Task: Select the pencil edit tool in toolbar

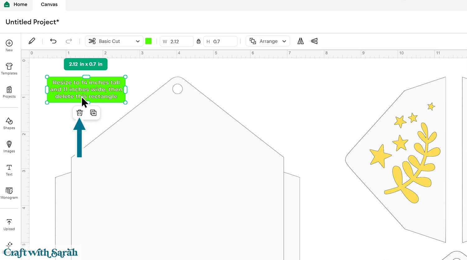Action: tap(32, 41)
